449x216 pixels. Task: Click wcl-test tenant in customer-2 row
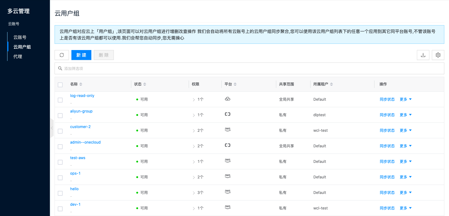pyautogui.click(x=321, y=131)
